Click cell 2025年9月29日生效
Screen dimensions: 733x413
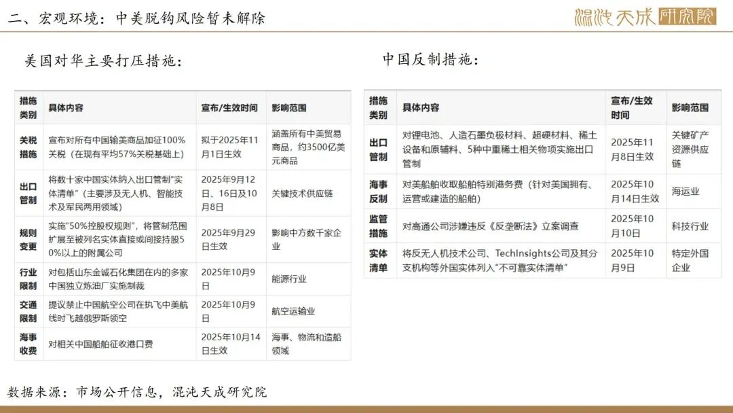click(231, 240)
